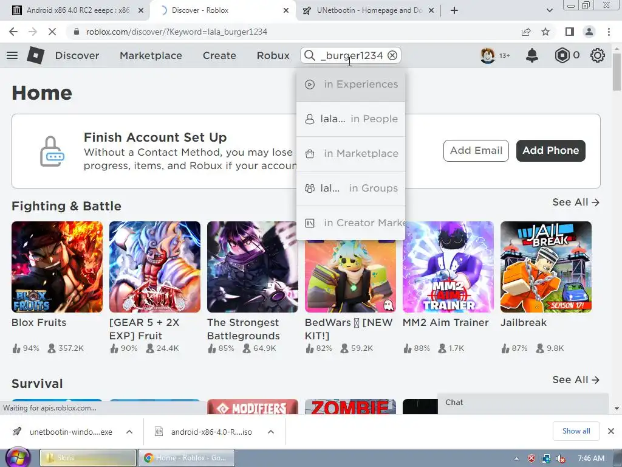Open the Discover nav item
The height and width of the screenshot is (467, 622).
[77, 55]
